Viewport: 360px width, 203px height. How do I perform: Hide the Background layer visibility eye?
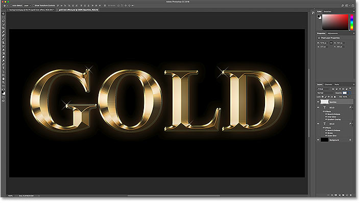pos(318,140)
